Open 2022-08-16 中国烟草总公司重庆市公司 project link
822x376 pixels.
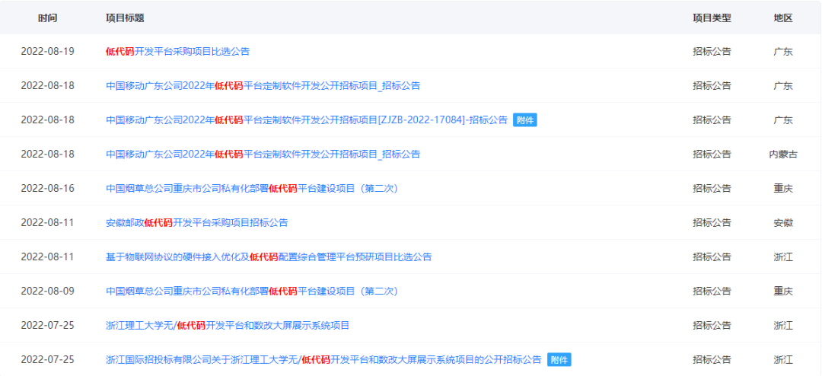(x=252, y=188)
